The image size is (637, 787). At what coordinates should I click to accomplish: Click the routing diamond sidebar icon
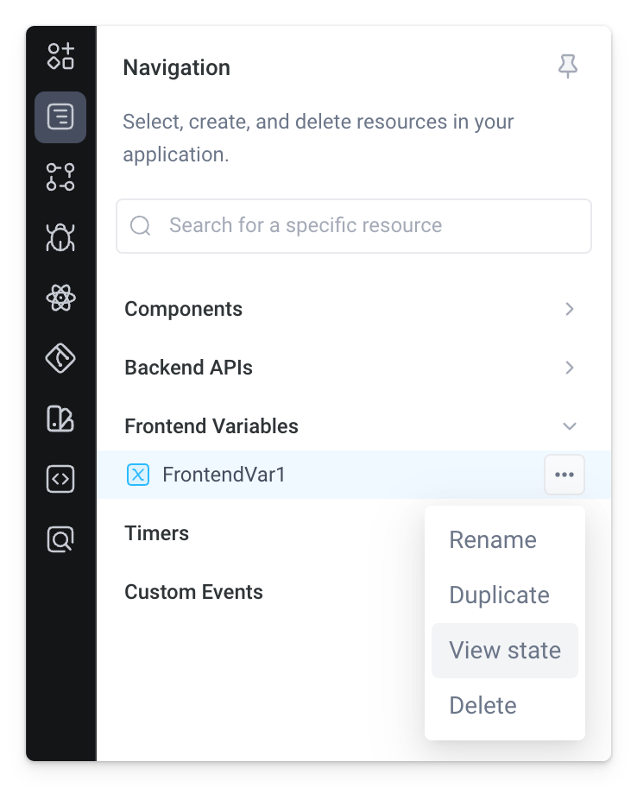60,358
